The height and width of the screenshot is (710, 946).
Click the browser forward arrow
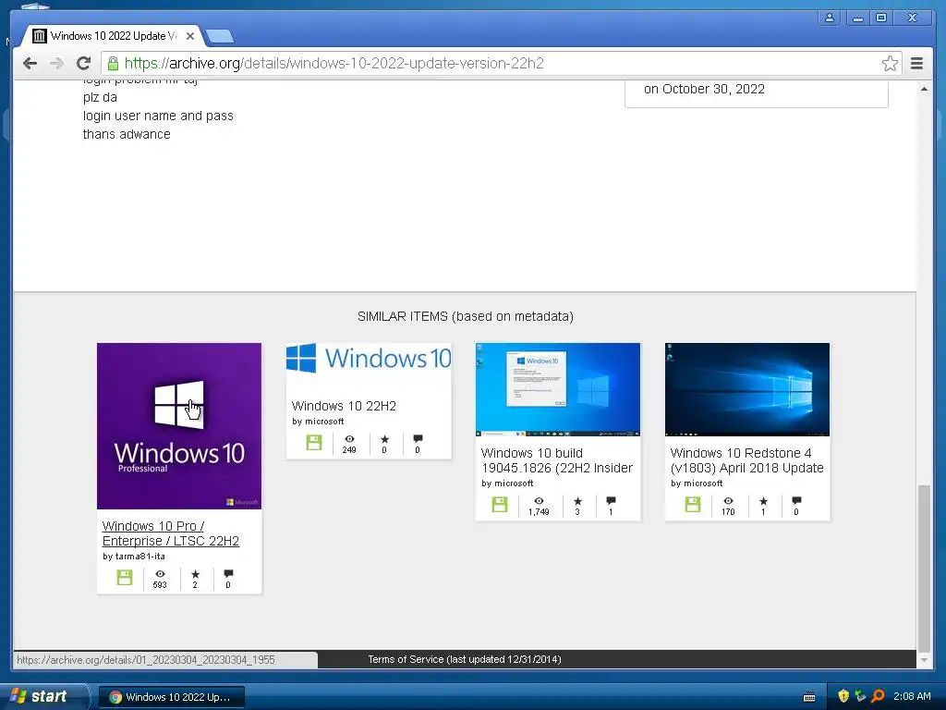click(x=56, y=64)
